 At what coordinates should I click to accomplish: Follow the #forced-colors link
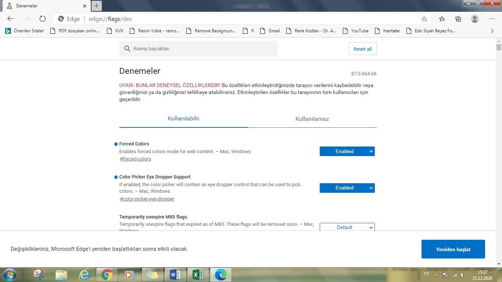pos(135,159)
